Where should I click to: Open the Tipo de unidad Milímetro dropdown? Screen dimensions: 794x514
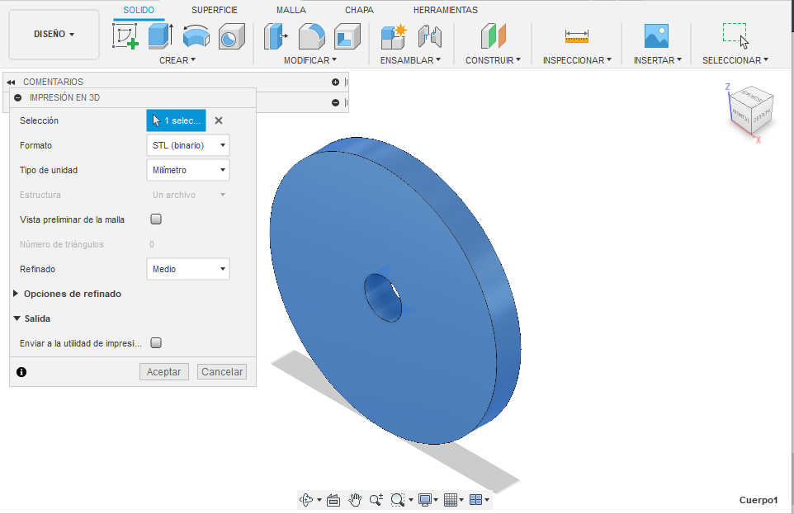[x=188, y=170]
